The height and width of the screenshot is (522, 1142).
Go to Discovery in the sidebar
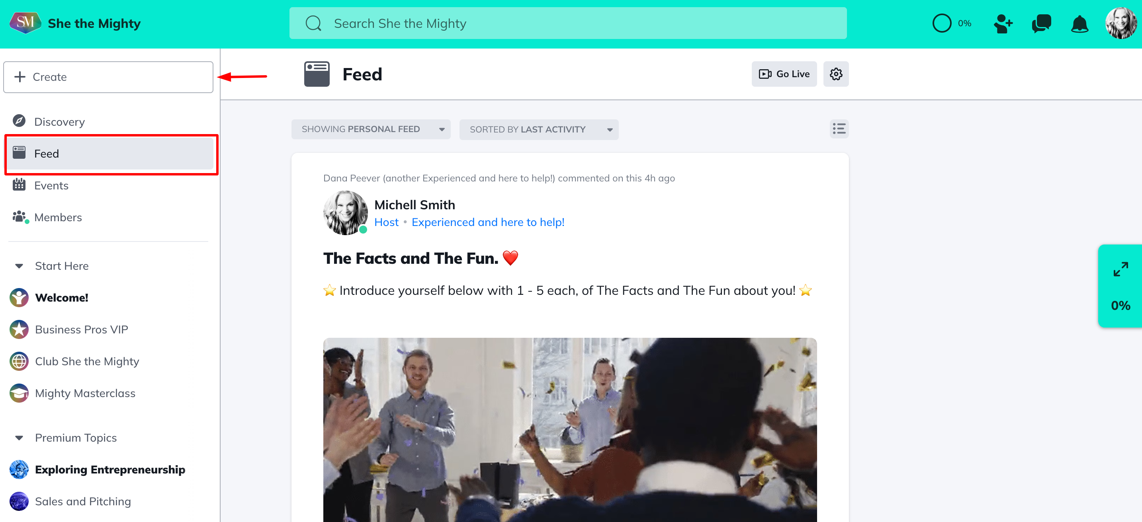coord(59,121)
